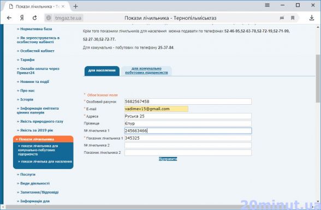Click the empty 'Показник лічильника 2' field
Viewport: 321px width, 210px height.
(x=188, y=153)
